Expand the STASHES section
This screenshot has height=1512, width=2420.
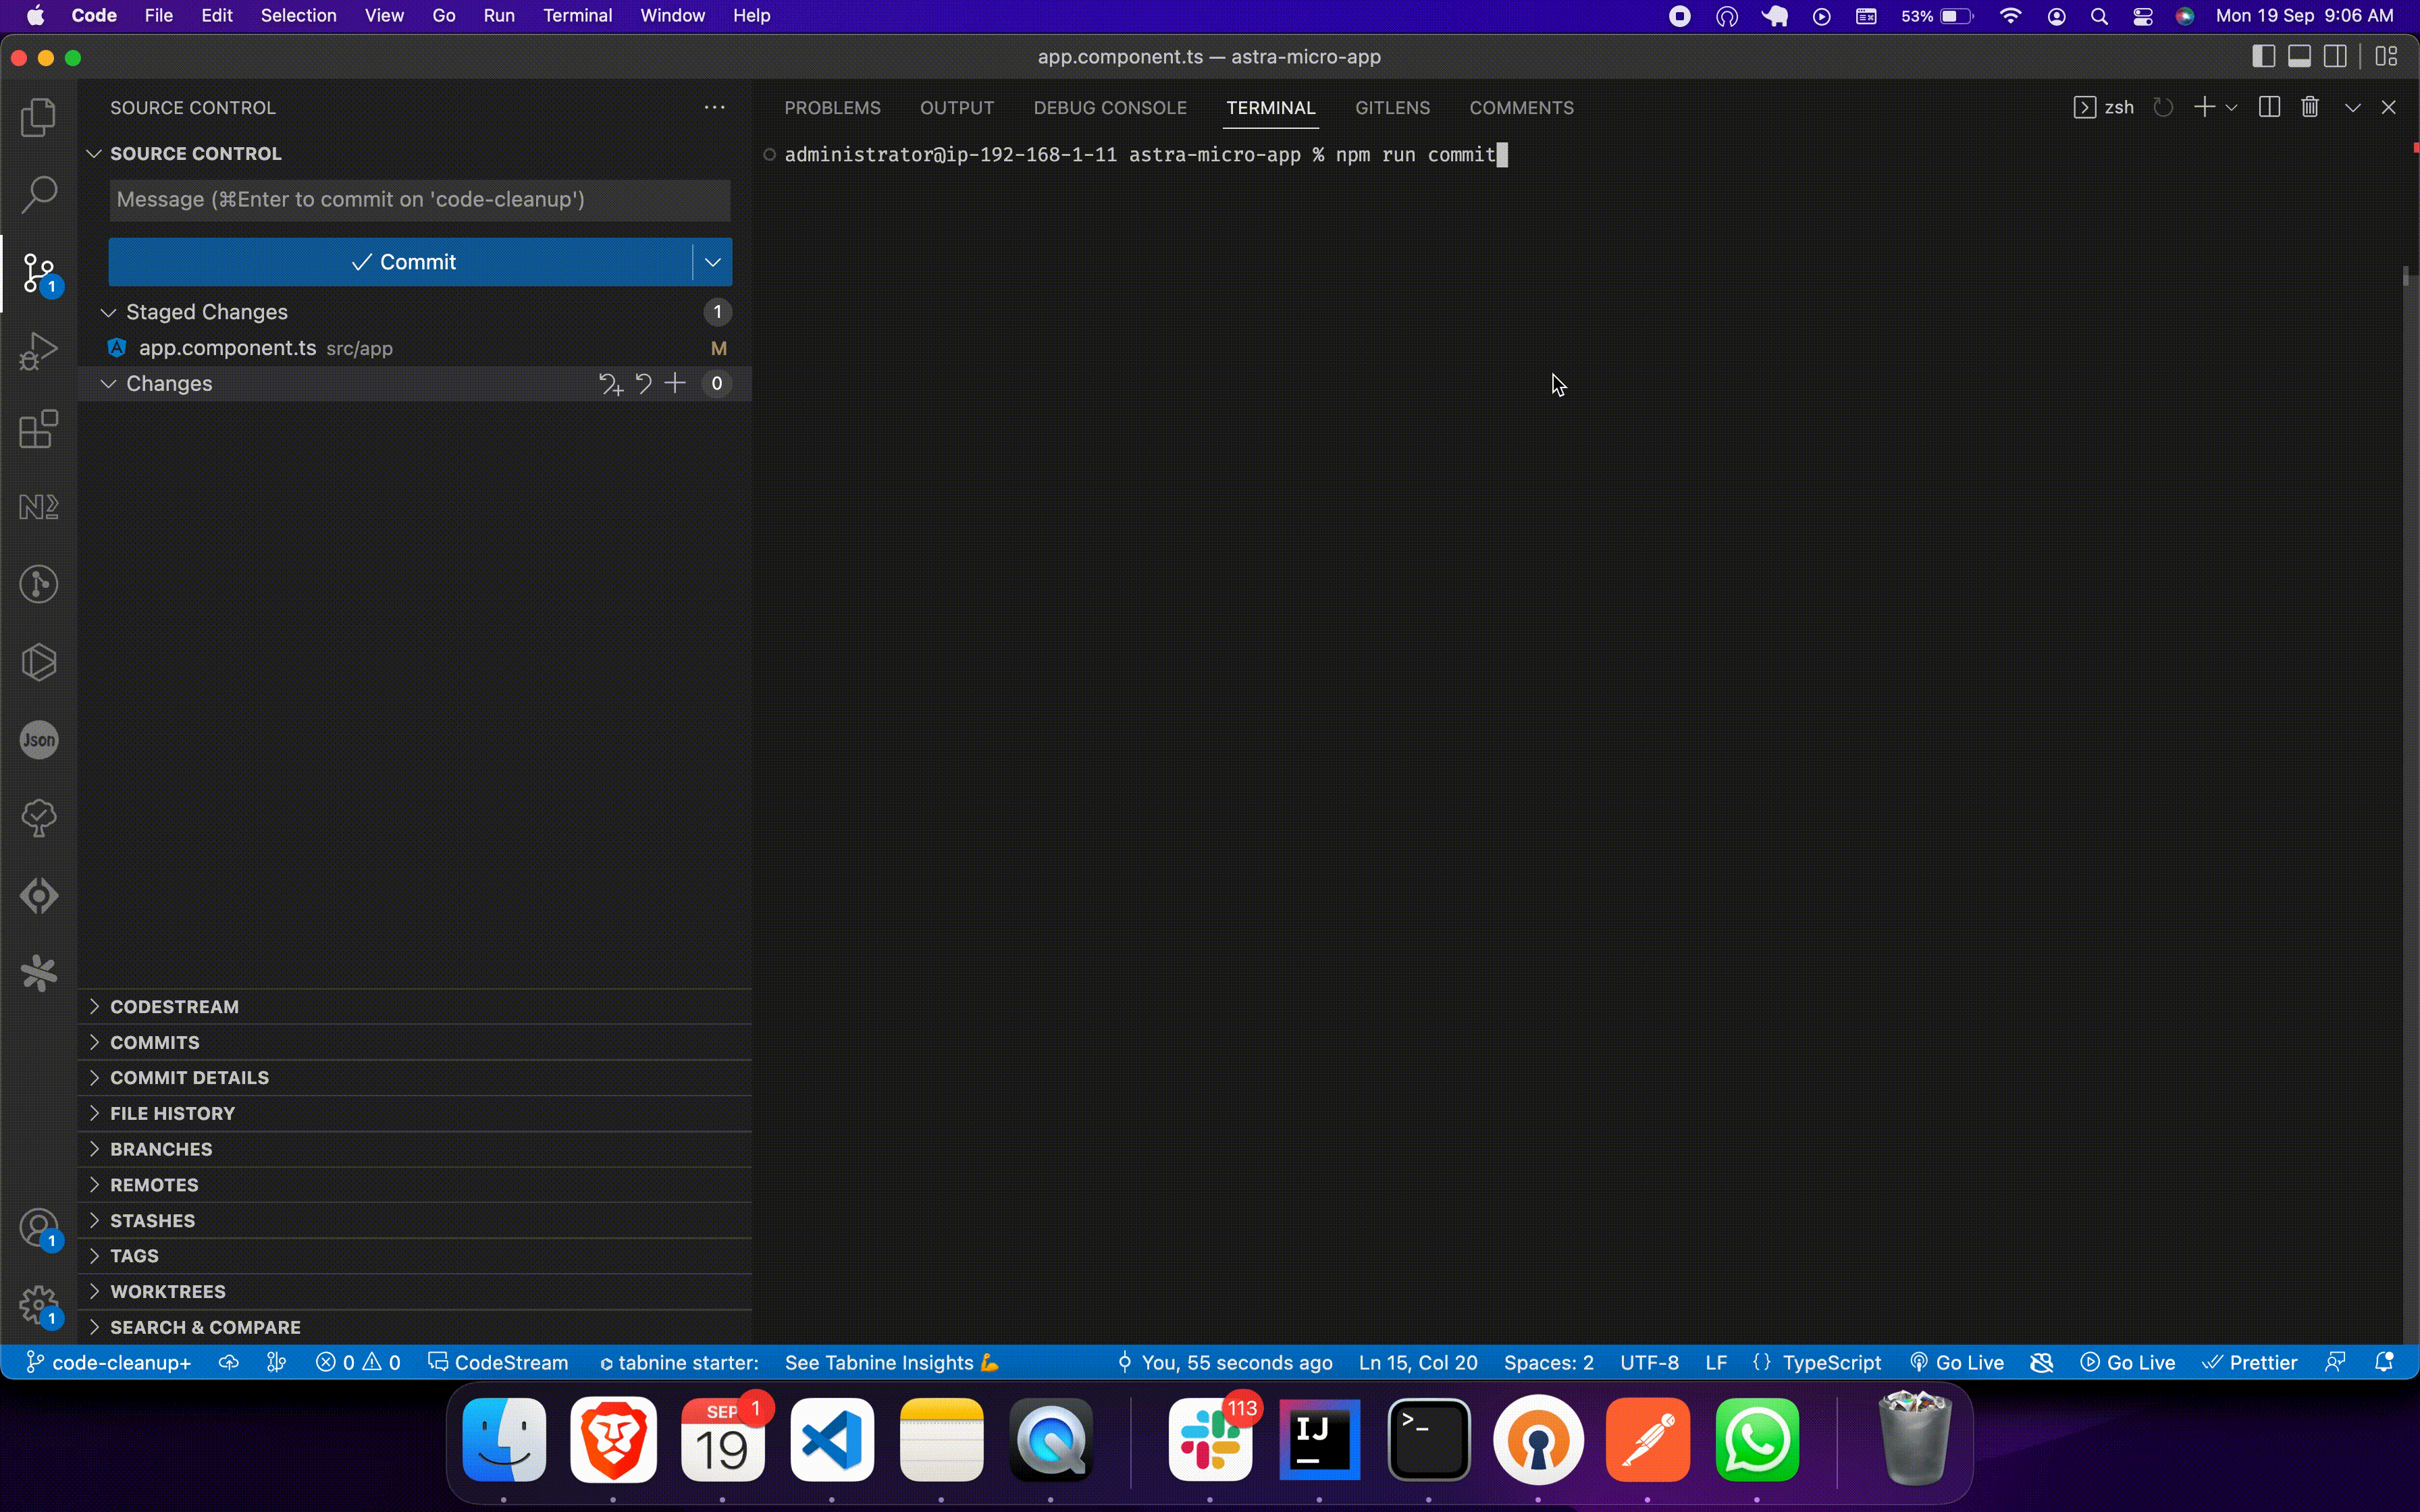click(415, 1220)
